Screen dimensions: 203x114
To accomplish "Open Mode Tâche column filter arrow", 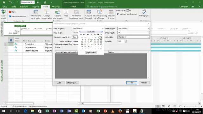I will point(21,41).
